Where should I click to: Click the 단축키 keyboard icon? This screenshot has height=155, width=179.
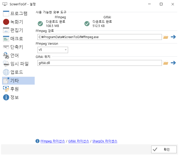tap(6, 47)
